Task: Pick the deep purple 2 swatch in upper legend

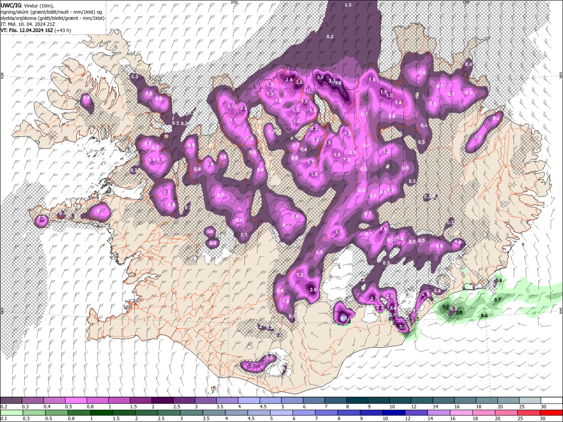Action: point(162,400)
